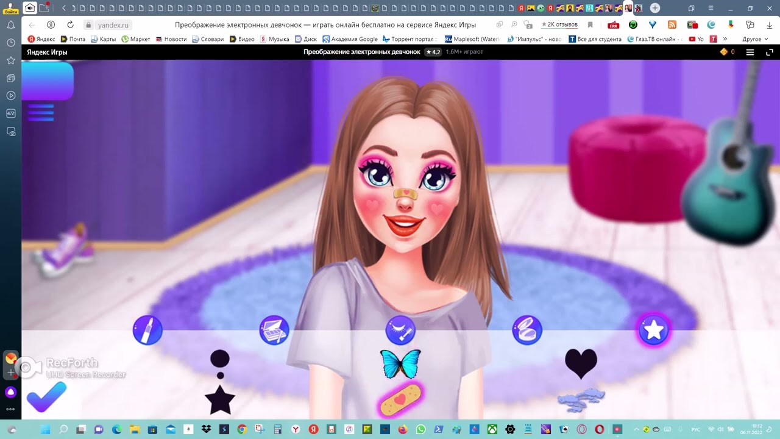Screen dimensions: 780x439
Task: Open the Alice assistant purple icon
Action: tap(10, 392)
